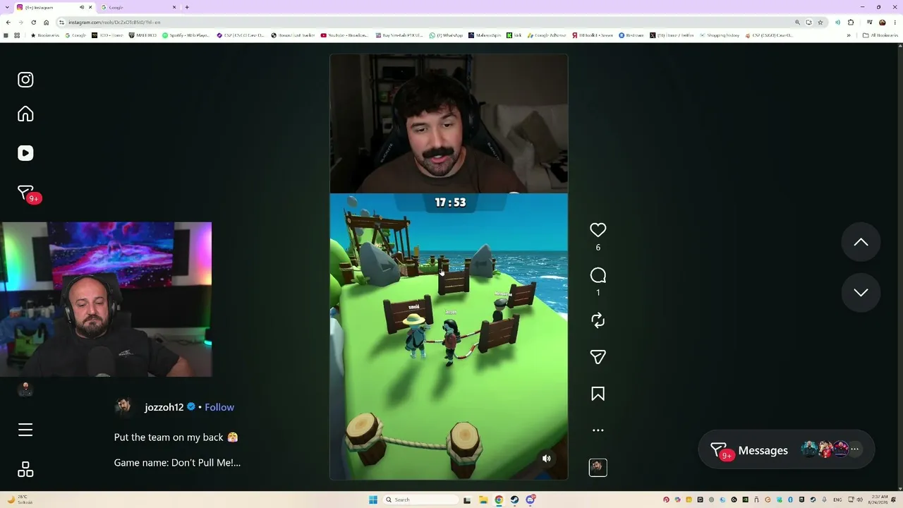
Task: Close the Google browser tab
Action: point(174,7)
